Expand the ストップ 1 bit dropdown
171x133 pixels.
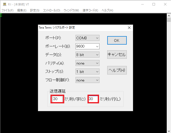tap(87, 72)
